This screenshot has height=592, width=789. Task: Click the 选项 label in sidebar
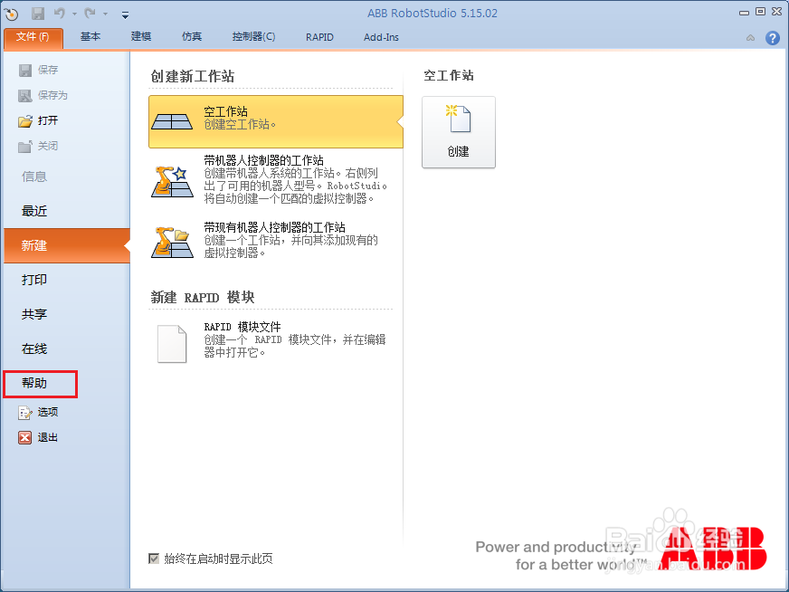(48, 412)
